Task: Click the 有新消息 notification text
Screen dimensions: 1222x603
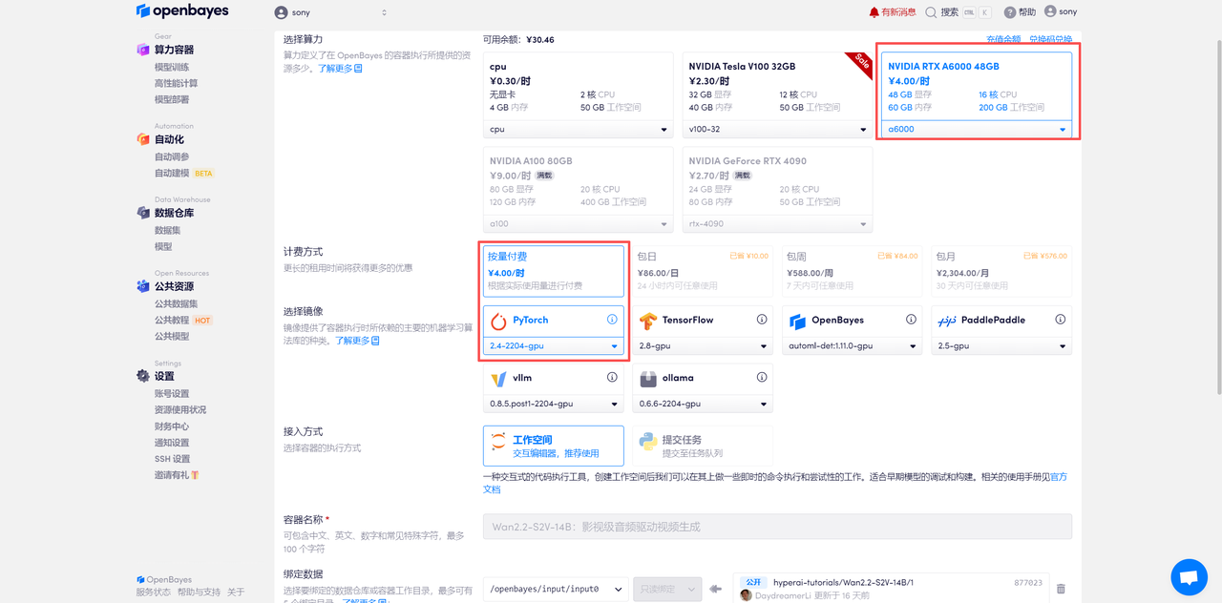Action: (x=898, y=12)
